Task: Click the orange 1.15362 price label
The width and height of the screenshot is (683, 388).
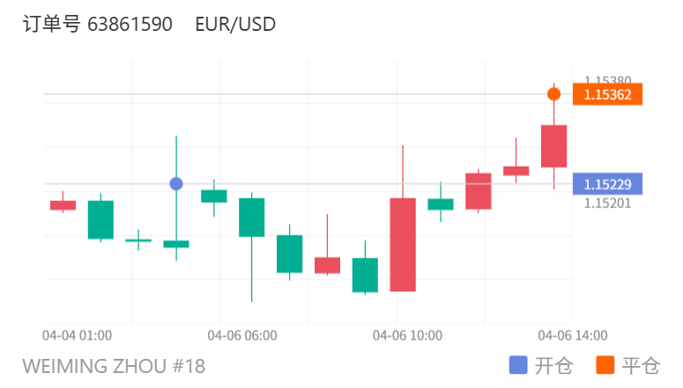Action: 607,94
